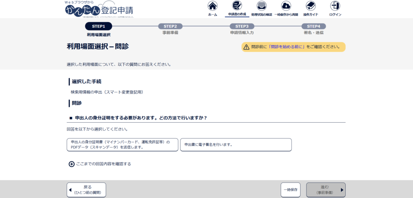Viewport: 413px width, 198px height.
Task: Open the 「問診を始める前に」 link
Action: pyautogui.click(x=286, y=47)
